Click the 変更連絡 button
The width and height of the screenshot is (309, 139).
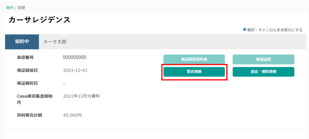tap(194, 72)
